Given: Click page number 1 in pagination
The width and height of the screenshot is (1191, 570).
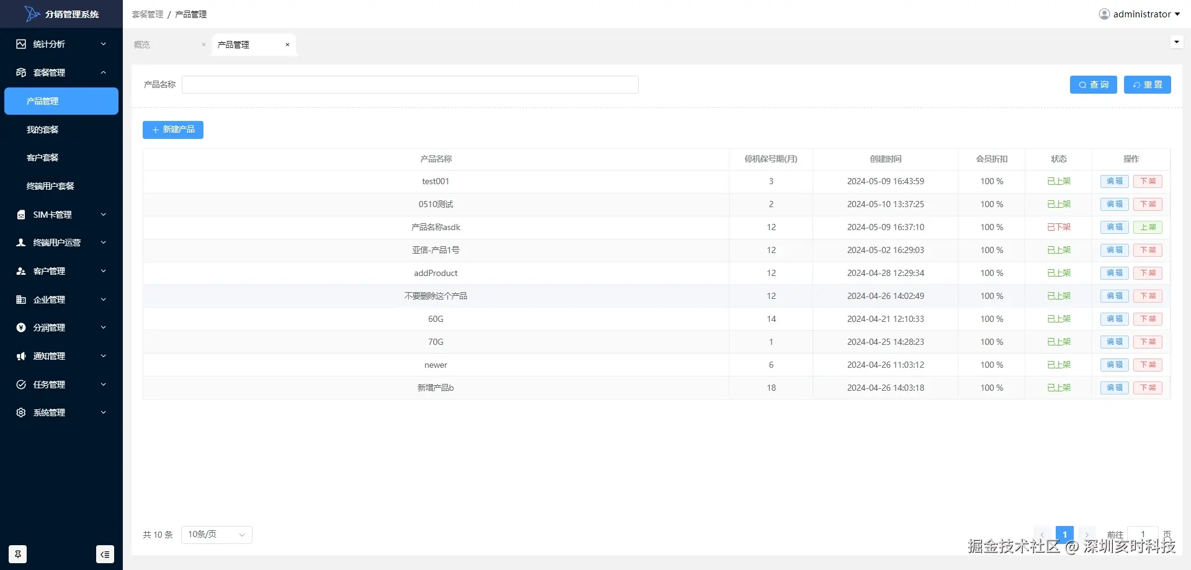Looking at the screenshot, I should (x=1064, y=535).
